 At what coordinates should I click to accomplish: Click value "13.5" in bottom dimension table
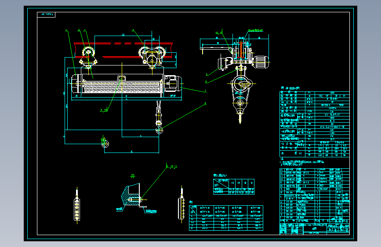pos(205,225)
